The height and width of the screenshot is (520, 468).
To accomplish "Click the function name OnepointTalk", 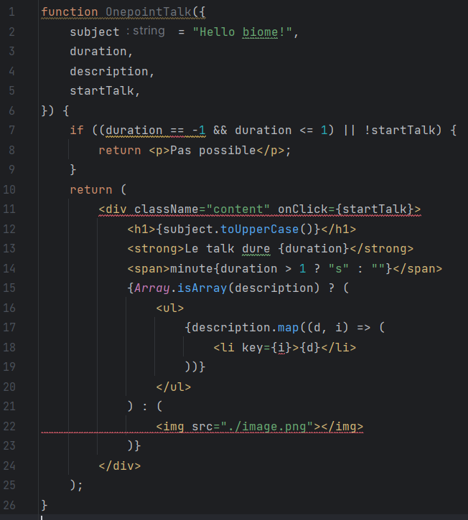I will click(149, 12).
